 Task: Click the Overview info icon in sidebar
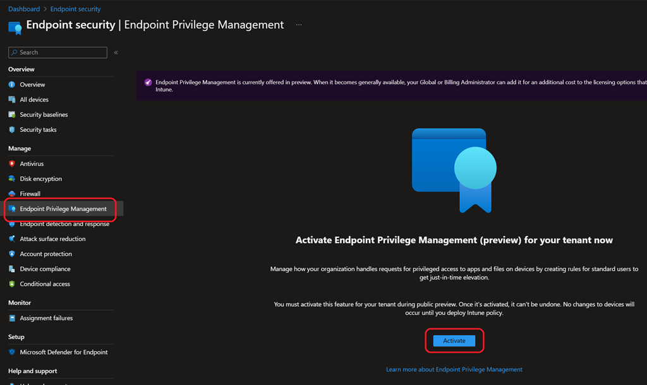point(12,85)
